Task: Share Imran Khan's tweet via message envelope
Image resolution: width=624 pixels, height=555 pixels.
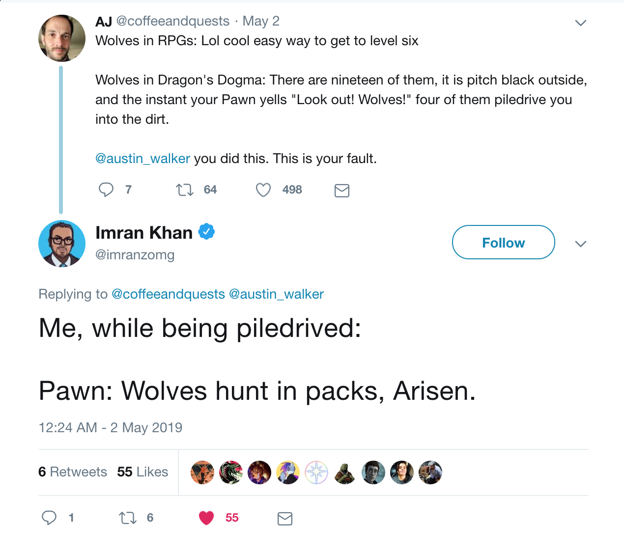Action: [285, 519]
